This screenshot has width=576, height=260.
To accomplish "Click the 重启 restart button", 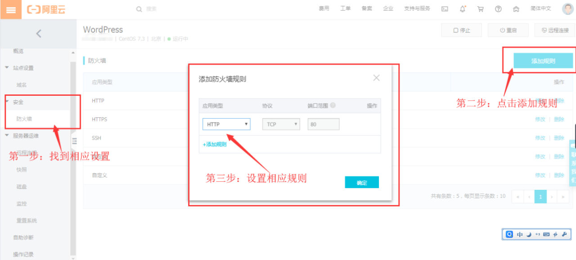I will tap(508, 31).
